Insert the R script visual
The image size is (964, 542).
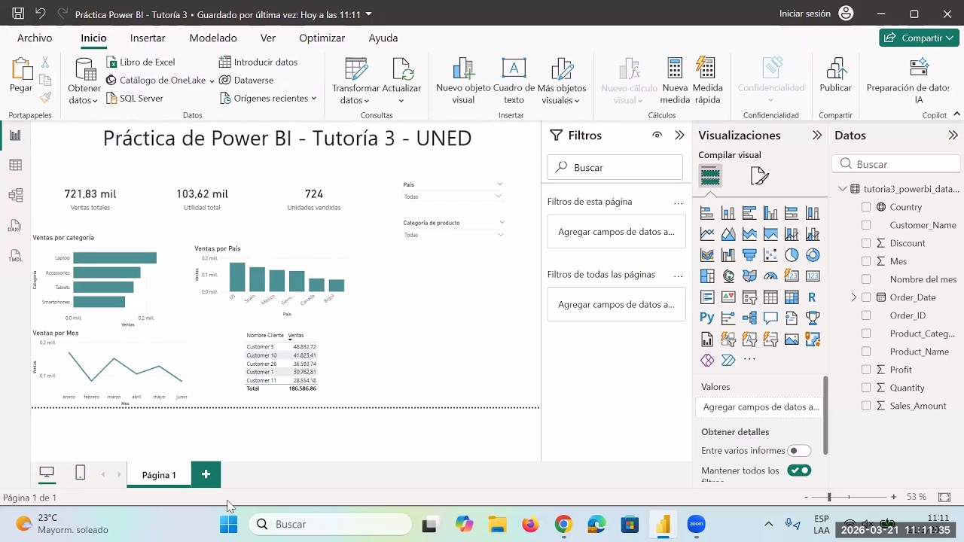[813, 297]
